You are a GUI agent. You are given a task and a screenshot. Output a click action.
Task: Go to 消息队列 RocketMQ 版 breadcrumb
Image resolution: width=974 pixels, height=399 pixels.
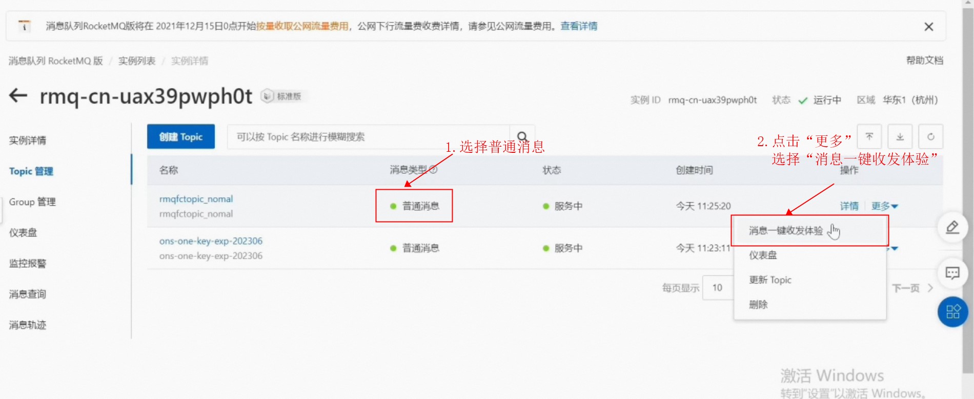tap(56, 61)
